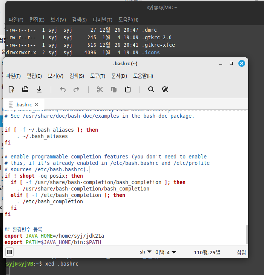Save the .bashrc document
Viewport: 264px width, 275px height.
pos(39,89)
